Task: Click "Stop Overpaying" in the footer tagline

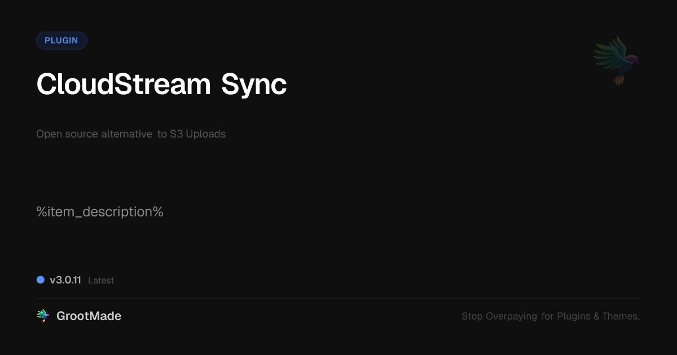Action: point(499,317)
